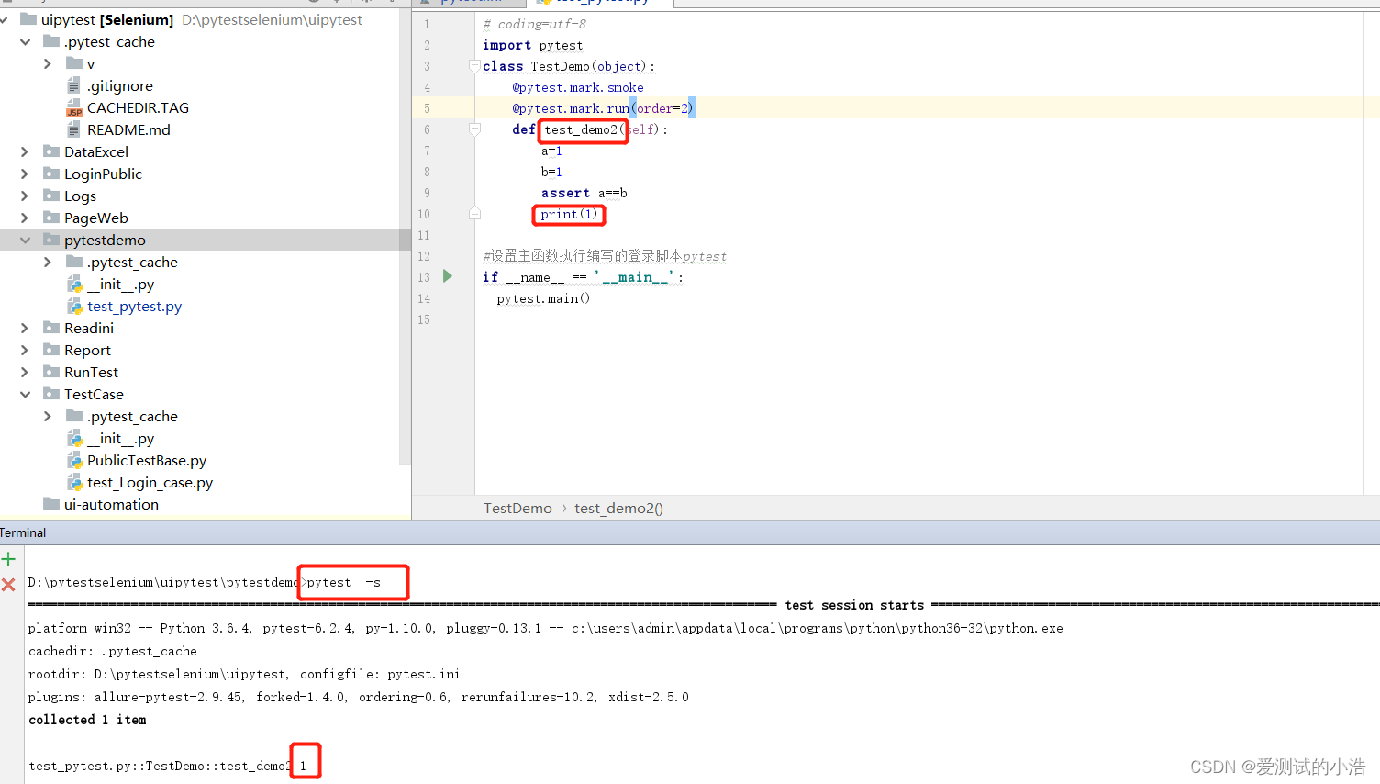Image resolution: width=1380 pixels, height=784 pixels.
Task: Expand the Report folder
Action: 25,350
